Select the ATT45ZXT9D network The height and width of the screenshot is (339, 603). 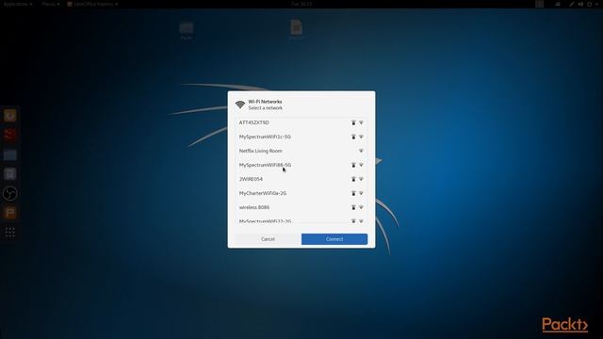pyautogui.click(x=301, y=122)
